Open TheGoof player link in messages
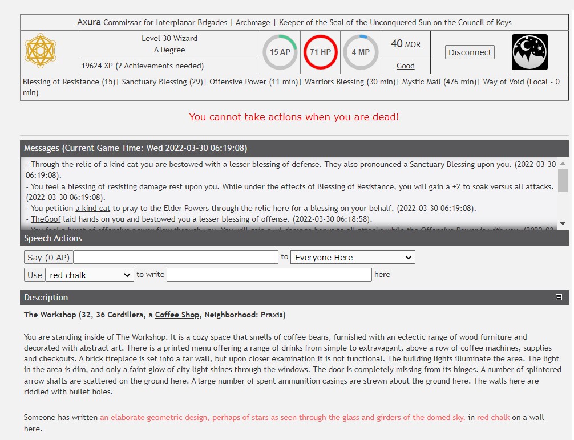 point(45,219)
